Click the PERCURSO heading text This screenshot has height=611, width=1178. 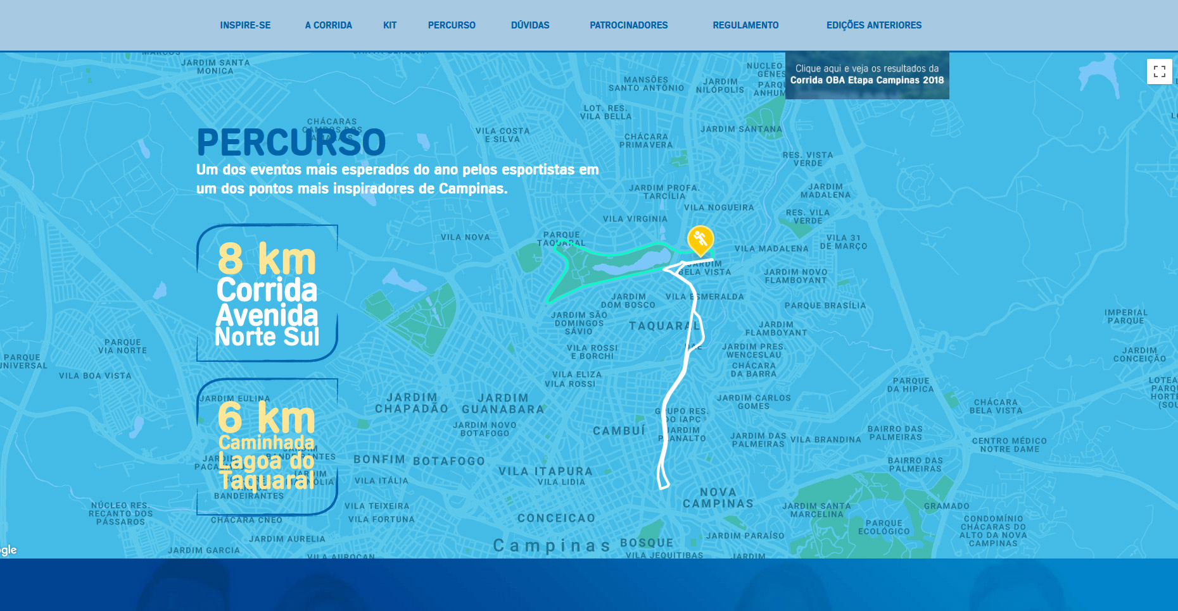tap(291, 142)
